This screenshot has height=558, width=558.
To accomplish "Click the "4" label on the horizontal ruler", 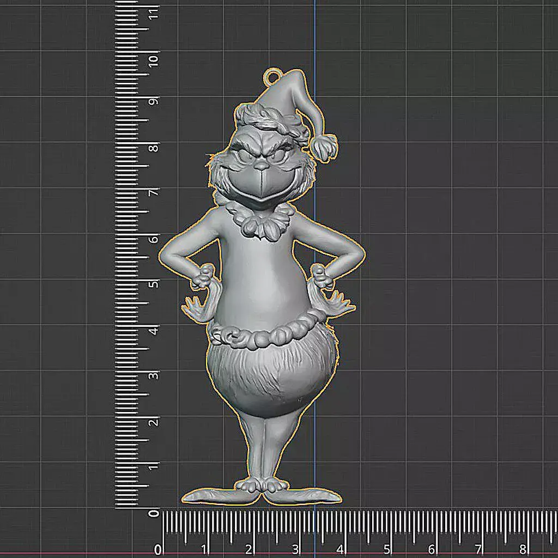I will [341, 549].
